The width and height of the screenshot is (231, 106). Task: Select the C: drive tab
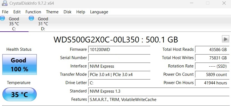click(14, 24)
